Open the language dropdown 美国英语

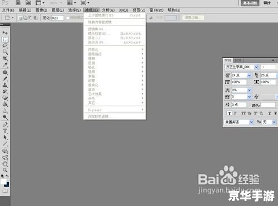click(x=251, y=122)
